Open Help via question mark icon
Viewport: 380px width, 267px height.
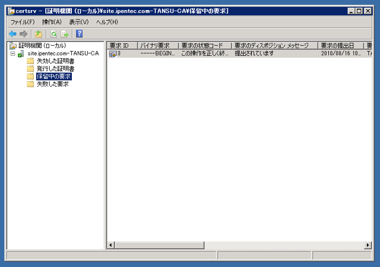point(79,34)
